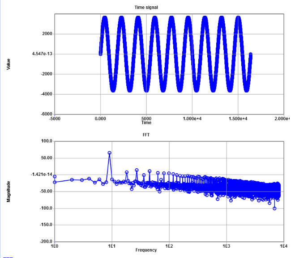Click the tallest FFT peak marker
The image size is (295, 258).
pos(109,153)
